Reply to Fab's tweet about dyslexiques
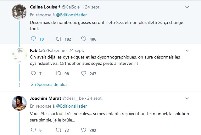The image size is (201, 135). [33, 73]
